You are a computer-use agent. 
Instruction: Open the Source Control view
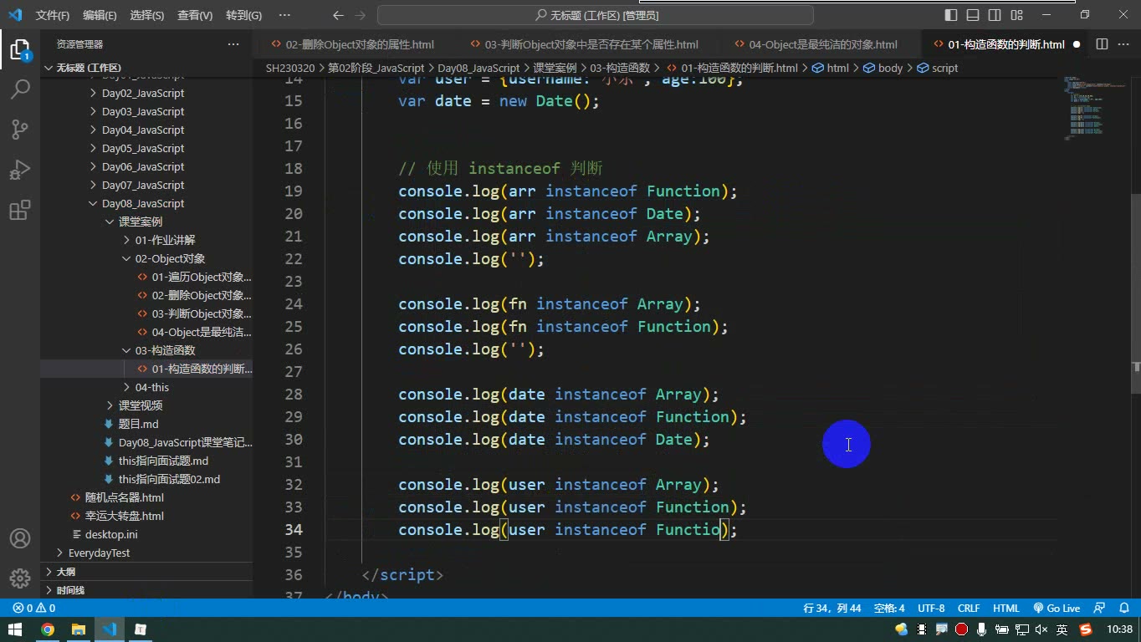click(20, 129)
